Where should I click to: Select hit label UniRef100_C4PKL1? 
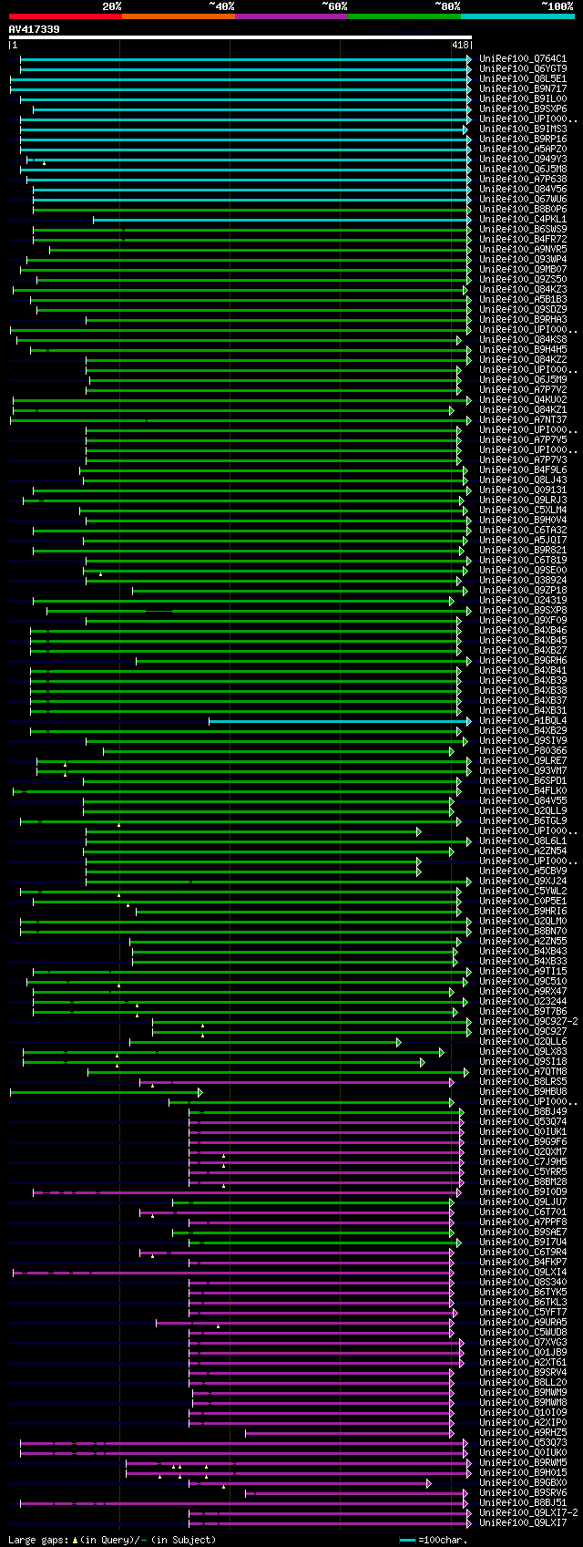[x=523, y=219]
